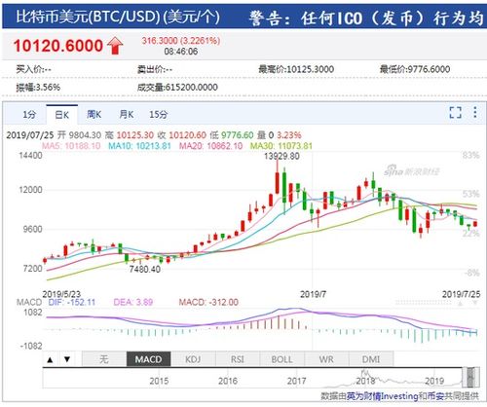Click 2018 on the overview timeline

coord(366,381)
